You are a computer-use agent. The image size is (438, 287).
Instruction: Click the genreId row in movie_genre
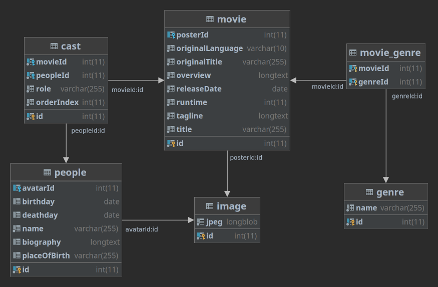pyautogui.click(x=386, y=82)
